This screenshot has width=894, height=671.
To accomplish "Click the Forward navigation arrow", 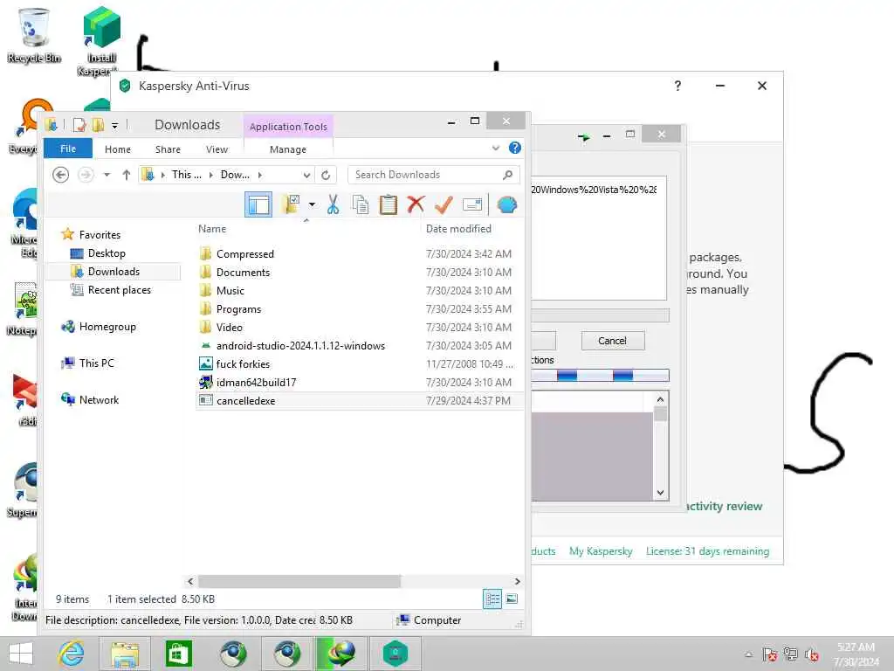I will [86, 175].
